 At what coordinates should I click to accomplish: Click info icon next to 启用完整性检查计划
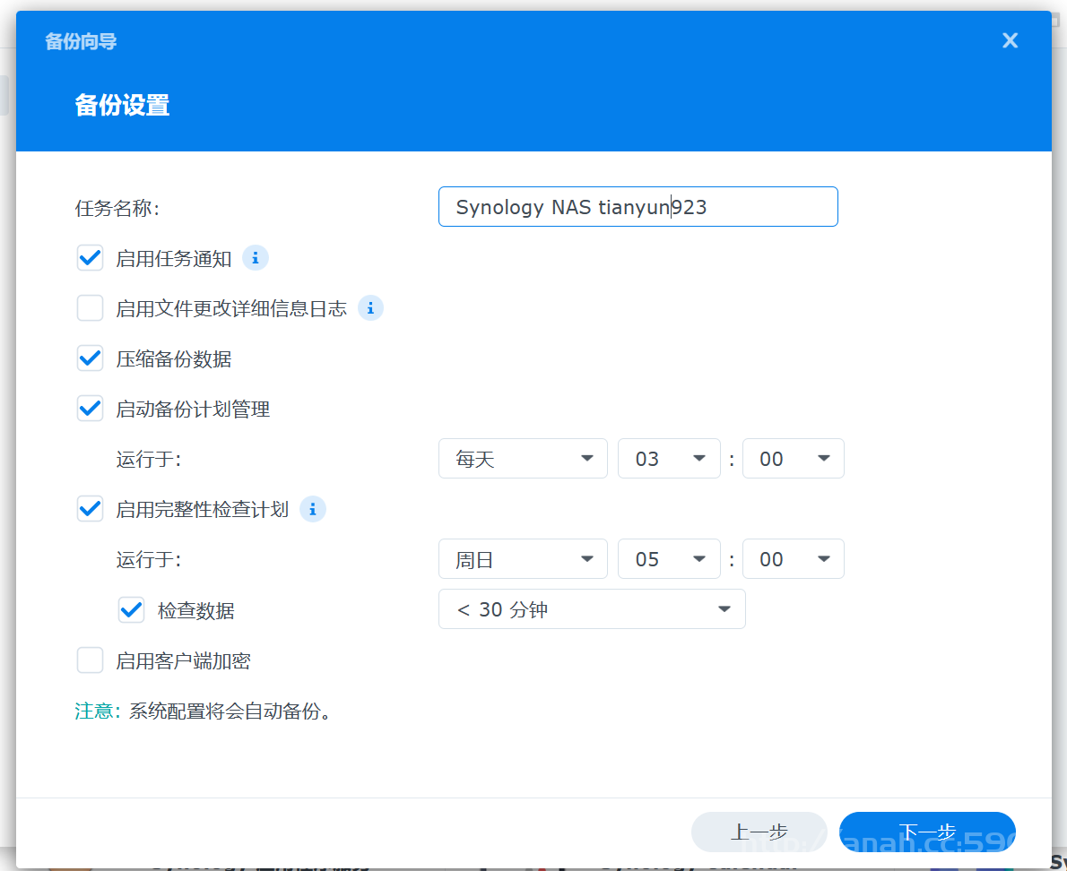click(x=313, y=509)
